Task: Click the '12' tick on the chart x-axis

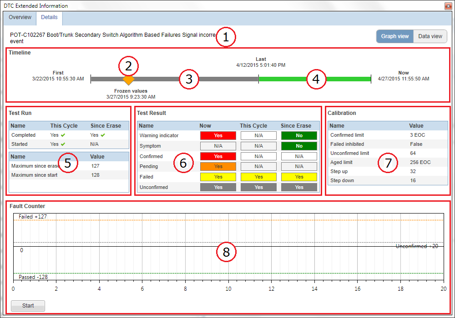Action: pyautogui.click(x=271, y=289)
